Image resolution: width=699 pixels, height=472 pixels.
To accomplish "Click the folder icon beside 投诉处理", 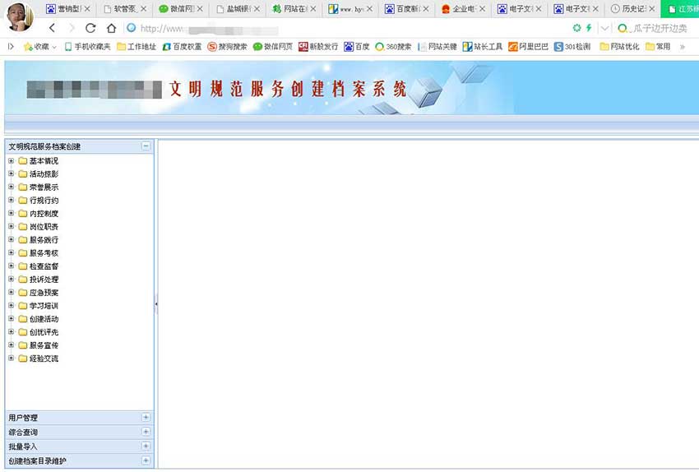I will (x=23, y=280).
